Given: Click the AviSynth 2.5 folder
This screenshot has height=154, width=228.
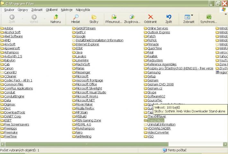Looking at the screenshot, I should 13,56.
